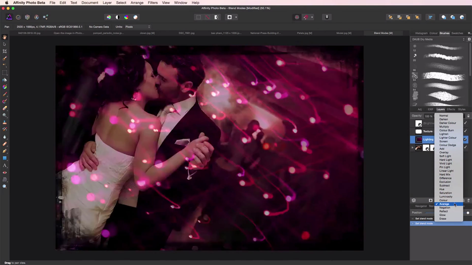Toggle the layer lock icon
472x265 pixels.
click(468, 116)
